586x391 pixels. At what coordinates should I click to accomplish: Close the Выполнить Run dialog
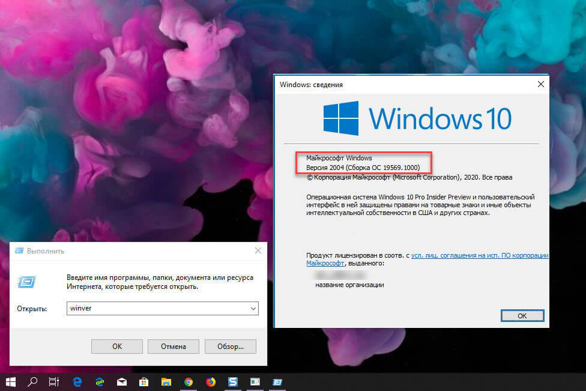pyautogui.click(x=258, y=250)
